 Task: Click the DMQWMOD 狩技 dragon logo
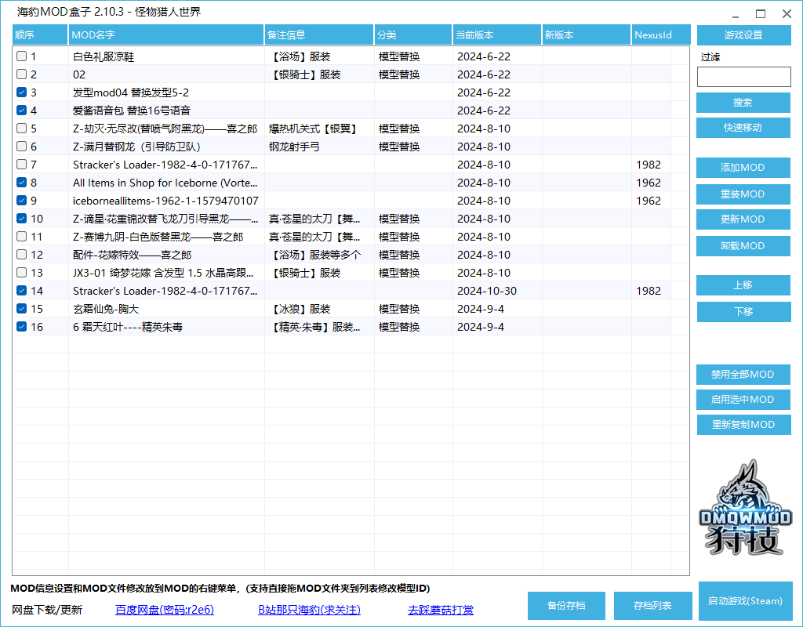746,508
